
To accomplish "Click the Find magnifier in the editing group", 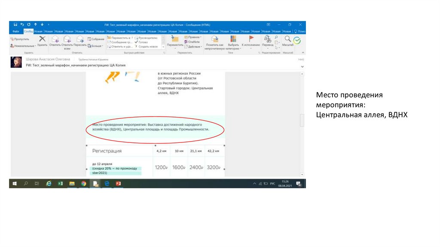I will click(276, 37).
